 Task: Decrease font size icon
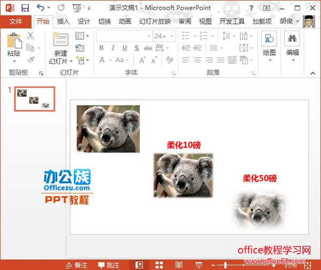[x=154, y=60]
